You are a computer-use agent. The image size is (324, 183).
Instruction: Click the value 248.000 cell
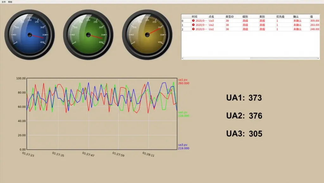pos(315,29)
